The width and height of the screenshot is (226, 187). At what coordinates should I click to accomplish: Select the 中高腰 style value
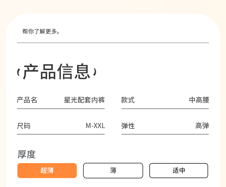199,100
